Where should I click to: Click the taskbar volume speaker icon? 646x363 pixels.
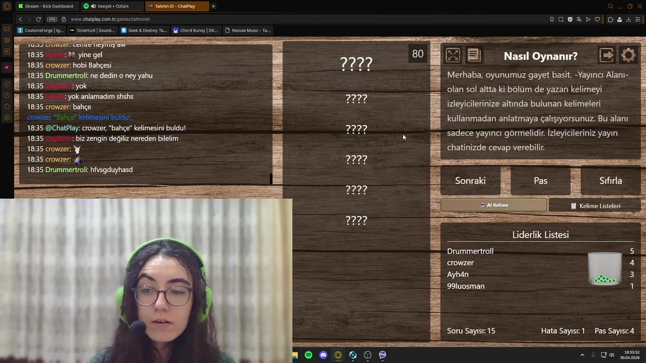coord(611,355)
